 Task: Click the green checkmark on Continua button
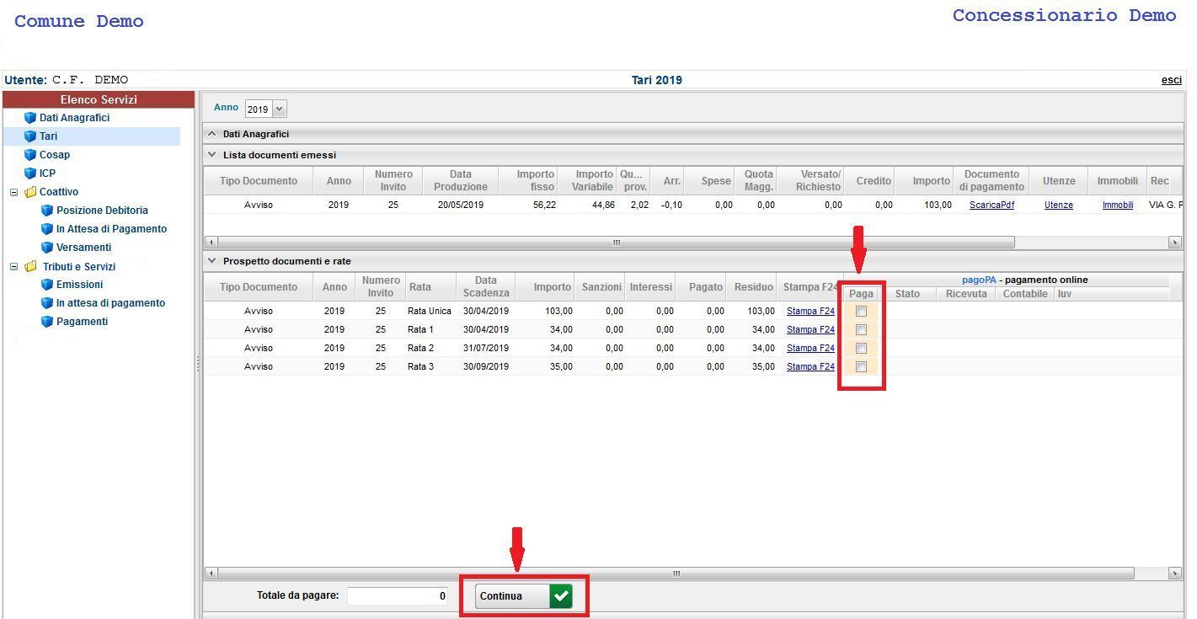point(561,596)
